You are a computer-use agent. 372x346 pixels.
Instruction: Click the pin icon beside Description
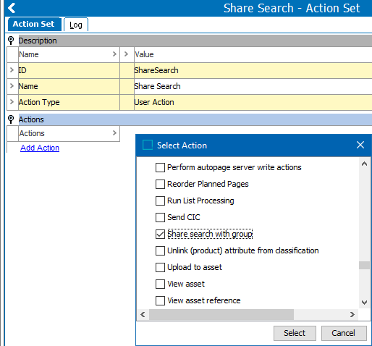coord(11,41)
